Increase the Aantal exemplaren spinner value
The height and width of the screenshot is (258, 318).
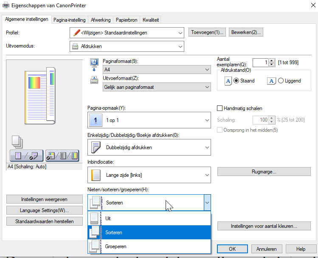pyautogui.click(x=272, y=61)
